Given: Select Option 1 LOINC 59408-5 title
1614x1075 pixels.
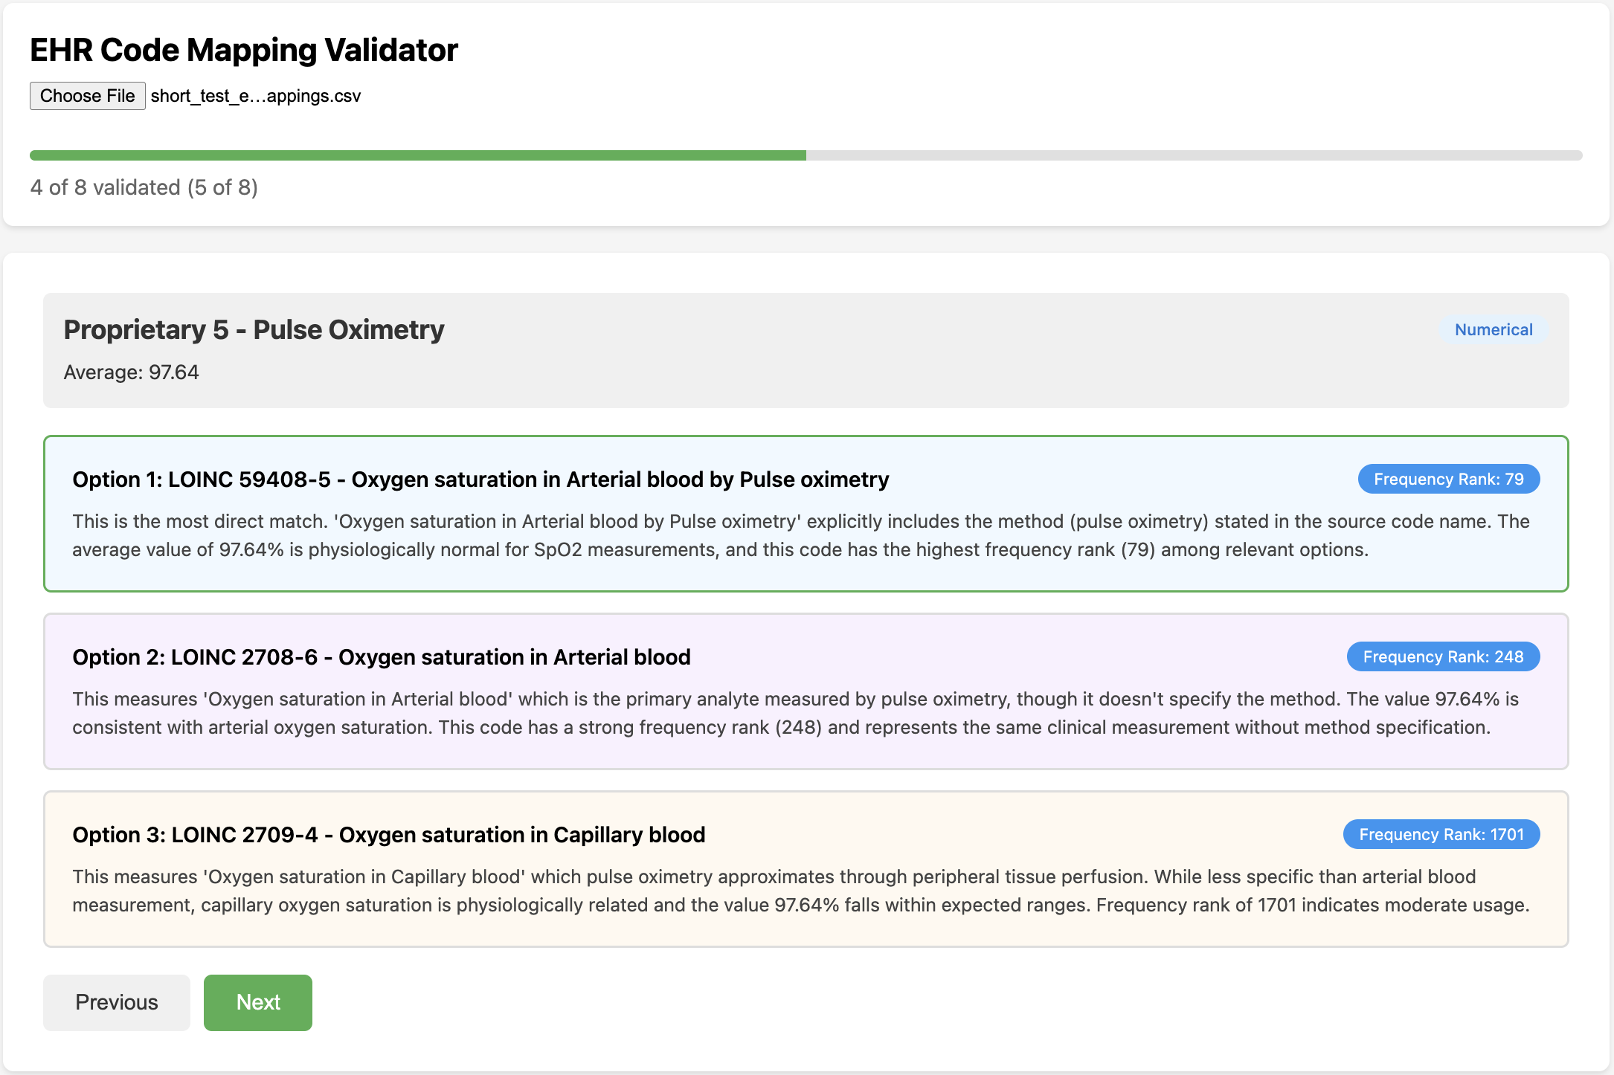Looking at the screenshot, I should (x=480, y=480).
